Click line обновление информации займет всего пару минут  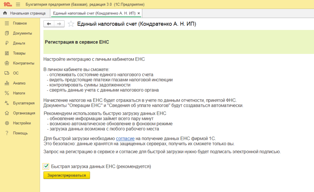tap(100, 119)
